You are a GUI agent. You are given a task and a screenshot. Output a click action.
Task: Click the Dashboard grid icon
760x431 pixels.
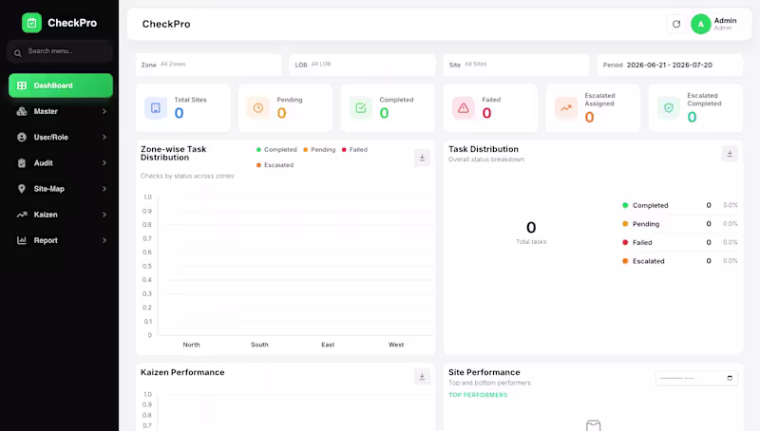point(22,85)
